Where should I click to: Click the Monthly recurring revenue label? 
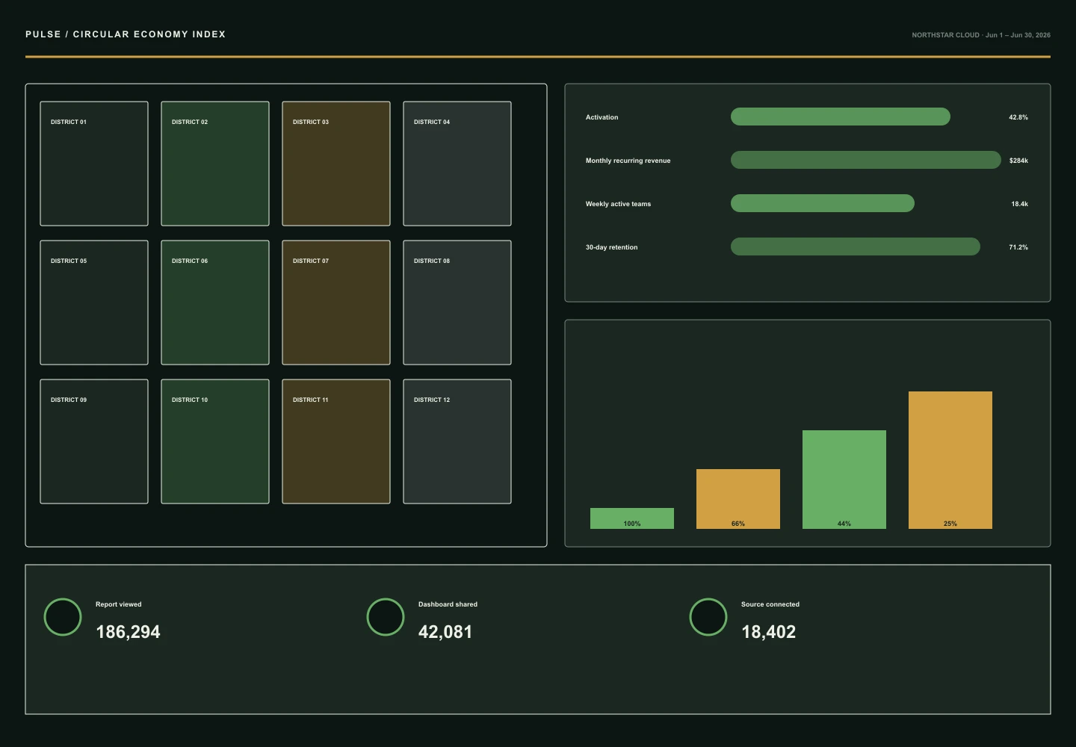(x=628, y=161)
